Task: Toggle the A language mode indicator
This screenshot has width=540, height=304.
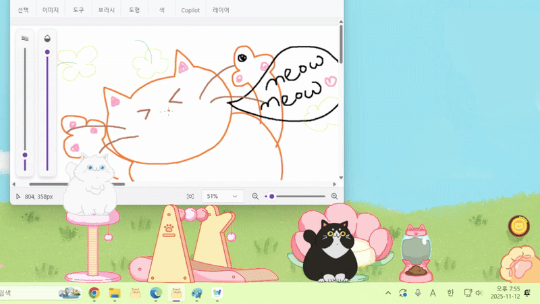Action: point(433,293)
